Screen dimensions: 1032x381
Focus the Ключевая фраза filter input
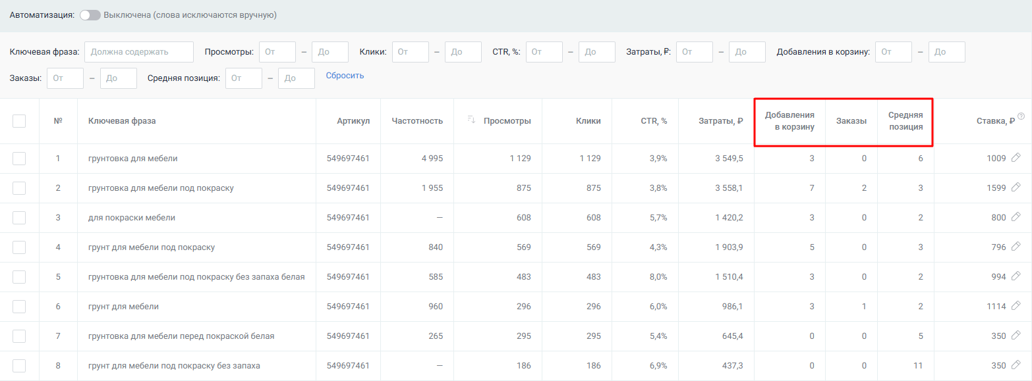point(139,52)
